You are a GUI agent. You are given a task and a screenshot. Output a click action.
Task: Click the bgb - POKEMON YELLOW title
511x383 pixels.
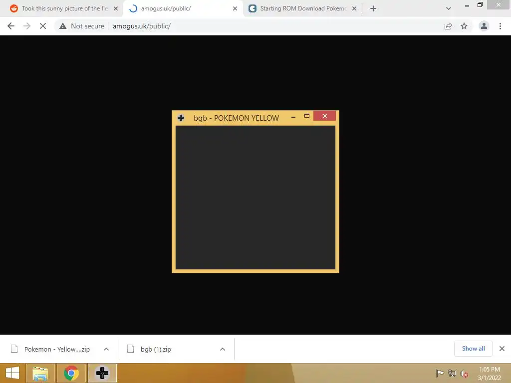pyautogui.click(x=236, y=118)
